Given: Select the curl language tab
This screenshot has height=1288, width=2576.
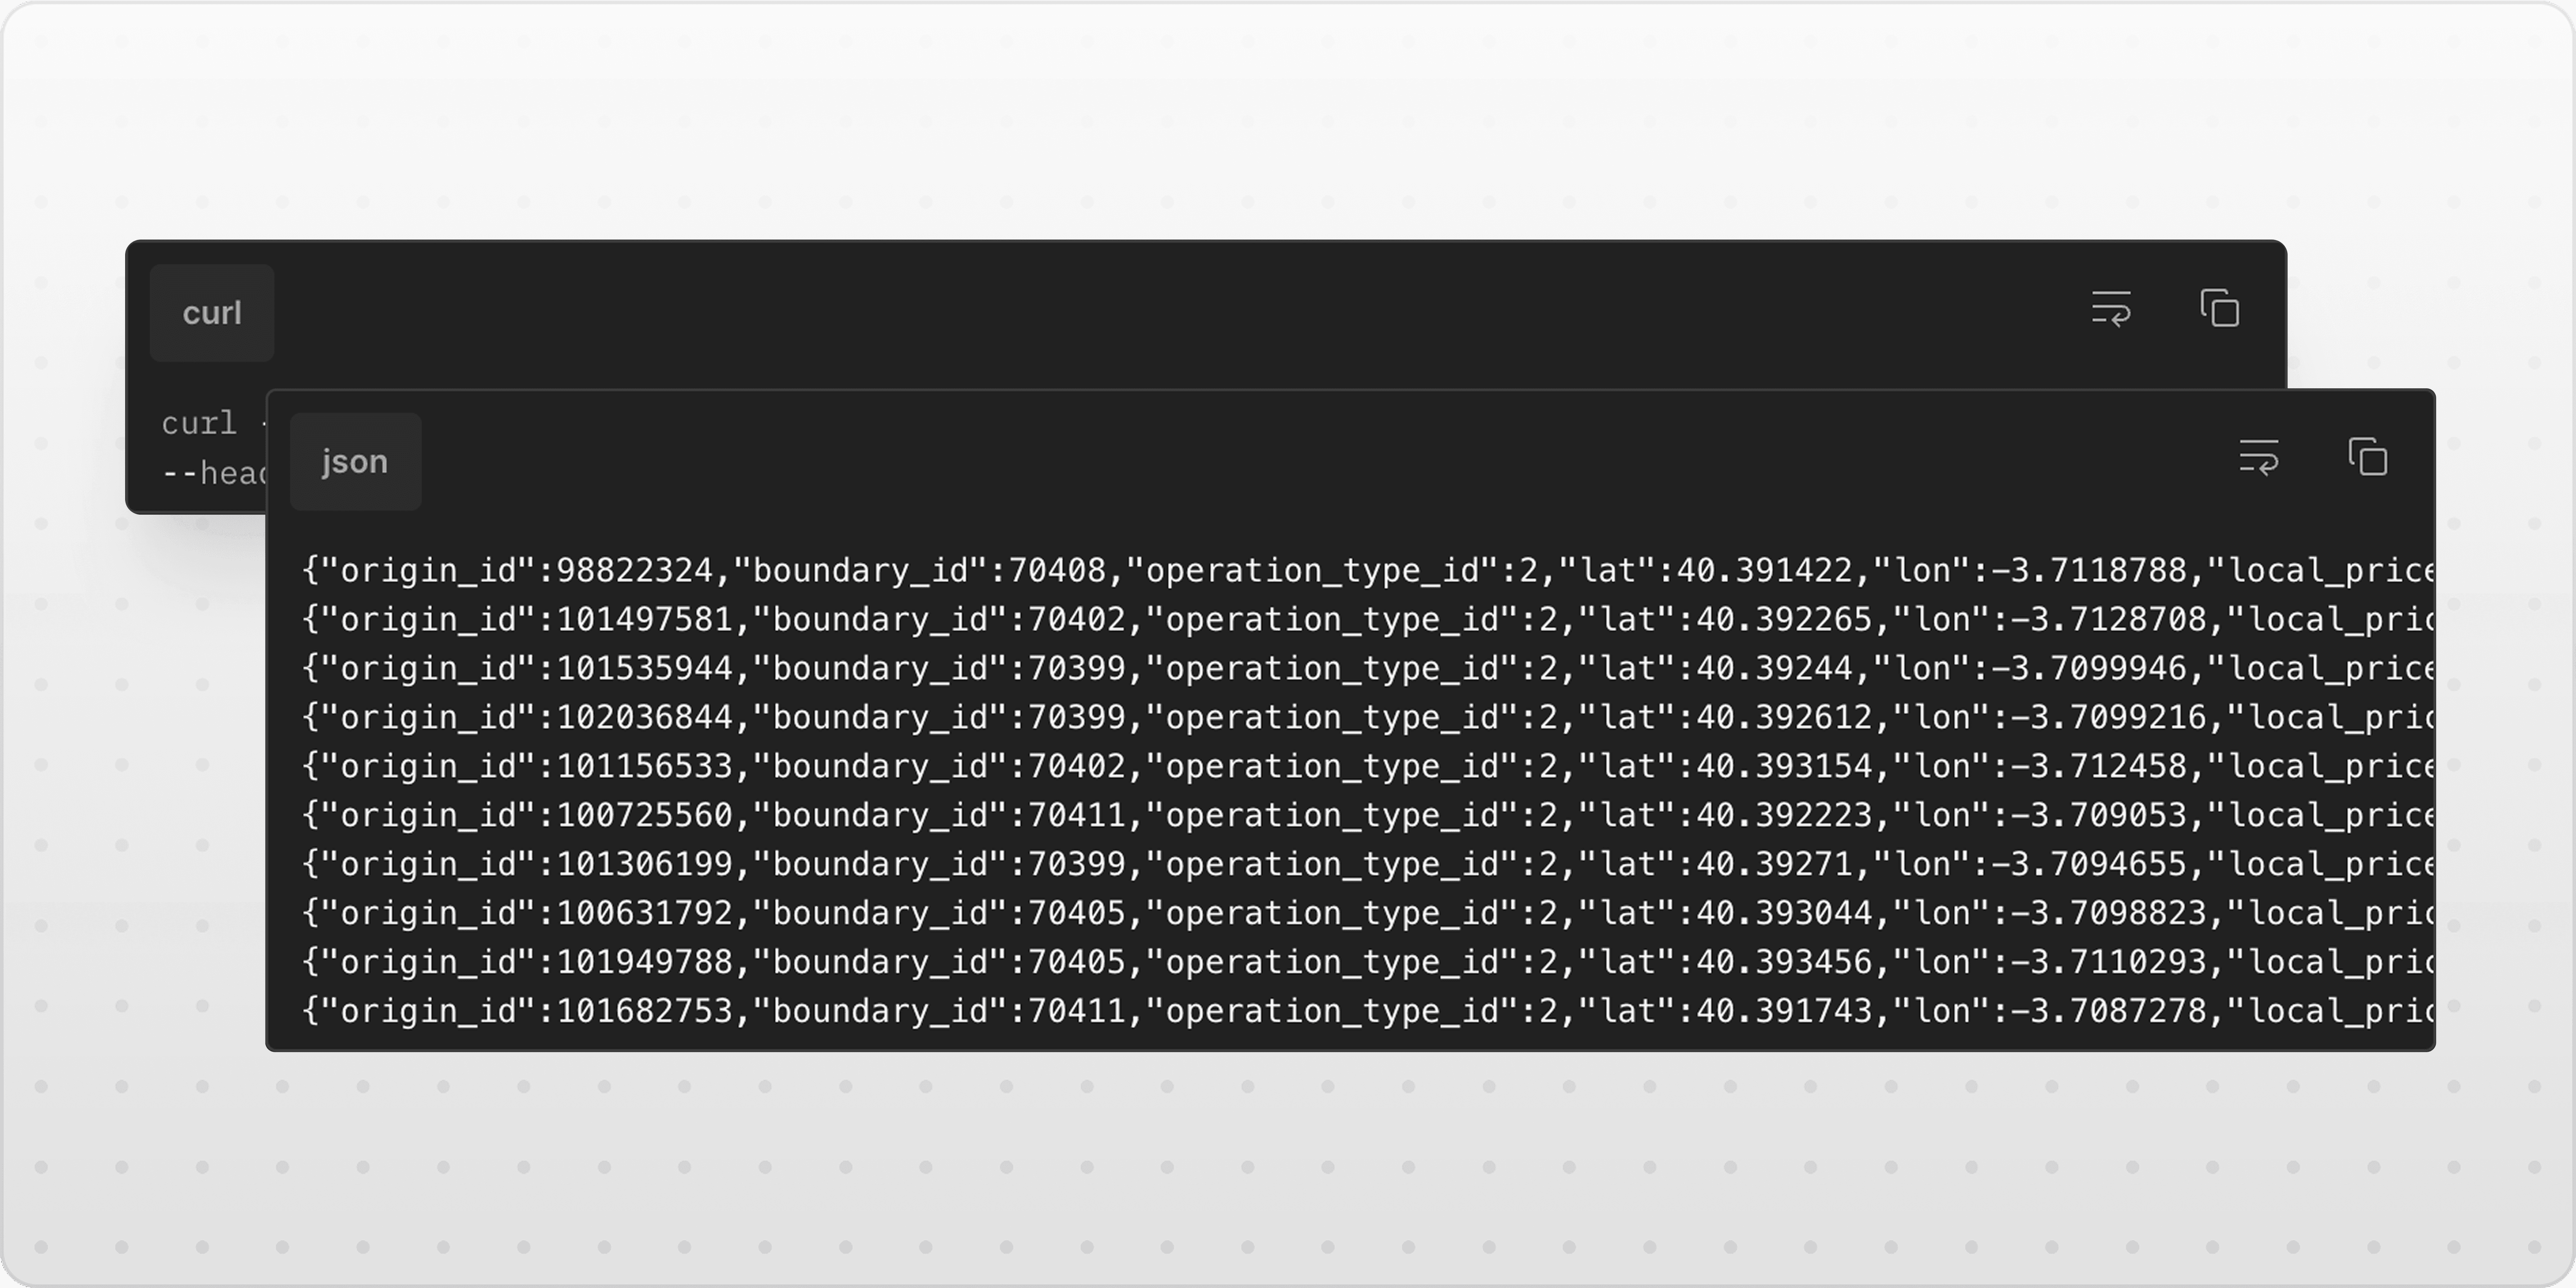Looking at the screenshot, I should (x=212, y=313).
